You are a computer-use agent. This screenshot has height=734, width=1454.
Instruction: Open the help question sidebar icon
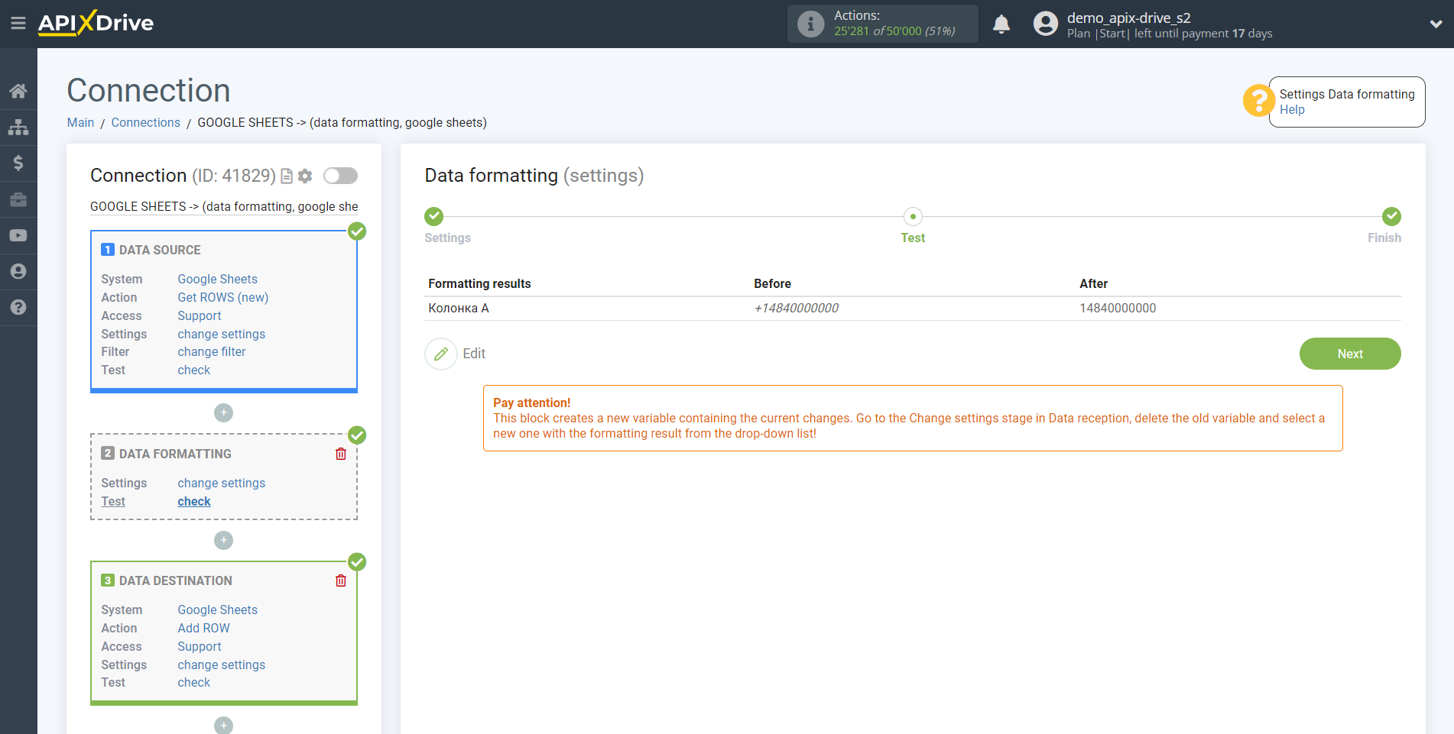[x=18, y=307]
